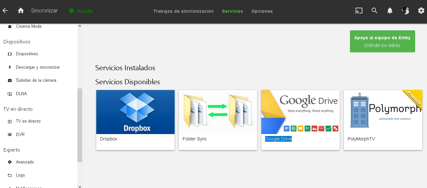The image size is (427, 188).
Task: Open the search magnifier icon
Action: pos(374,11)
